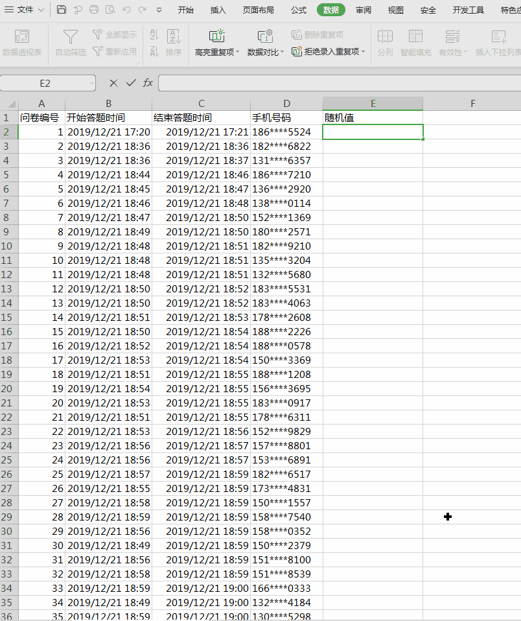Select column B header
This screenshot has width=521, height=621.
108,104
